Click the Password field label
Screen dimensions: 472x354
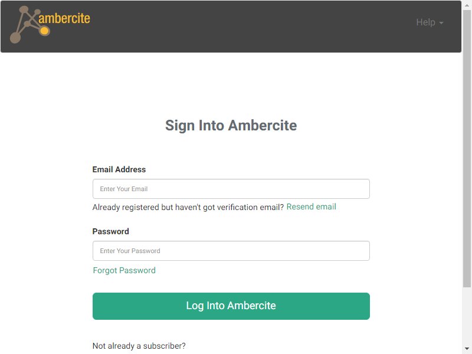110,231
